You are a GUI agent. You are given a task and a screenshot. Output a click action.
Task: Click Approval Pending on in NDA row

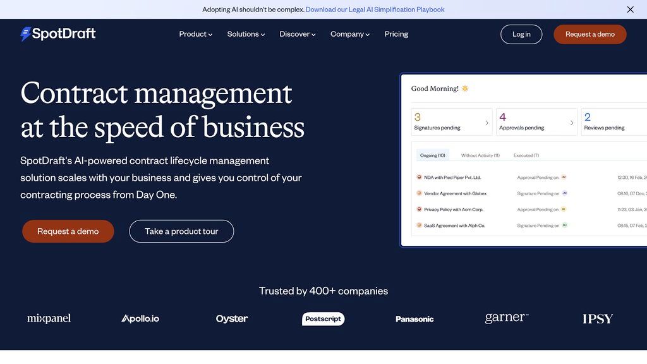[538, 178]
